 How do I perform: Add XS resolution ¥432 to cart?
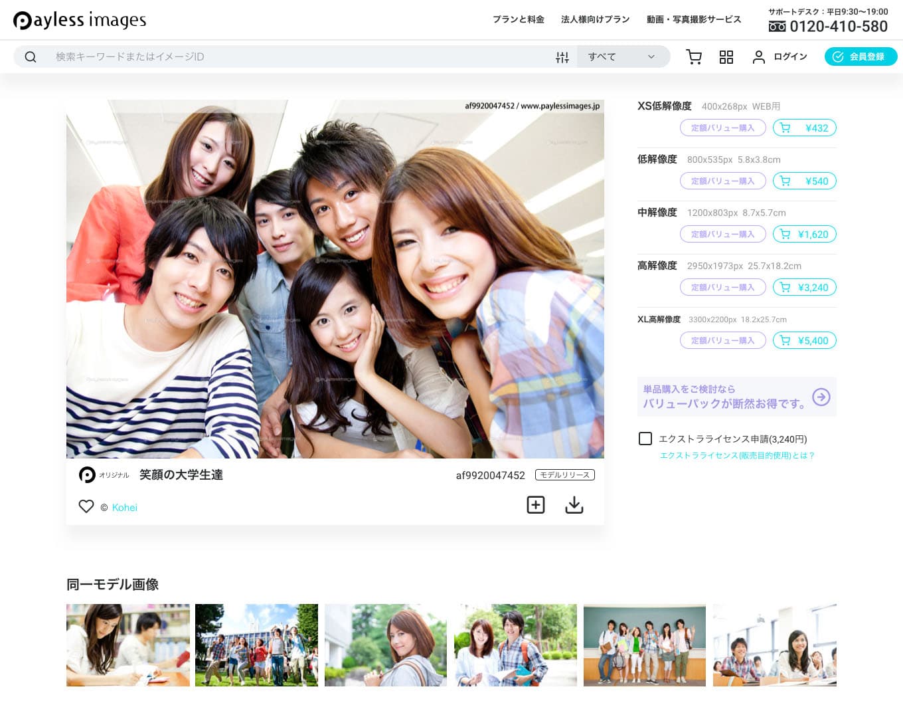(x=804, y=128)
